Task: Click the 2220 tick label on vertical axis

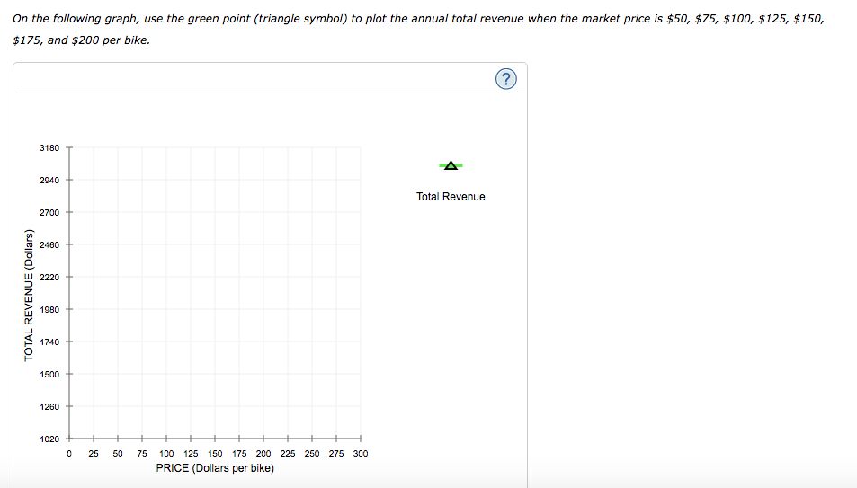Action: coord(49,277)
